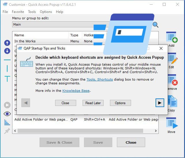
Task: Close the QAP Startup Tips dialog with X
Action: pyautogui.click(x=161, y=48)
